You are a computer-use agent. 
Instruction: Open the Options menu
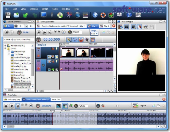pyautogui.click(x=34, y=9)
